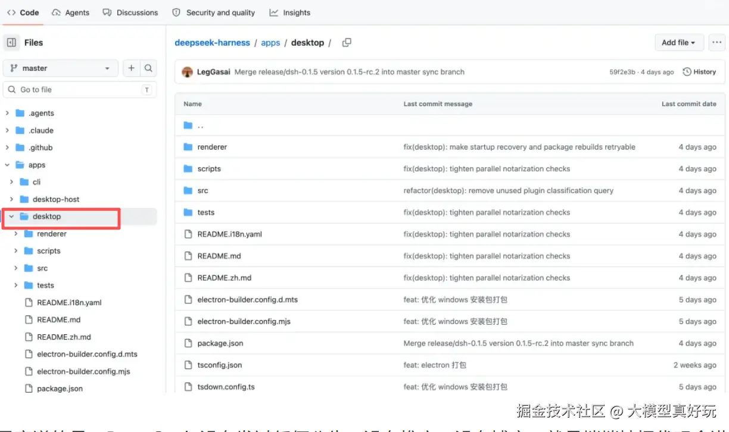Open LegGasai's profile link

[x=213, y=72]
